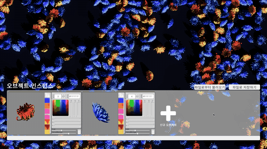This screenshot has height=149, width=267.
Task: Select the white palette swatch in red flower panel
Action: pyautogui.click(x=47, y=95)
